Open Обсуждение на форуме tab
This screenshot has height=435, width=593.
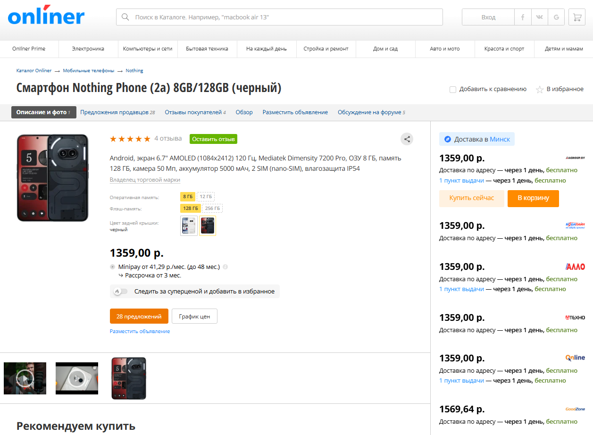tap(371, 112)
